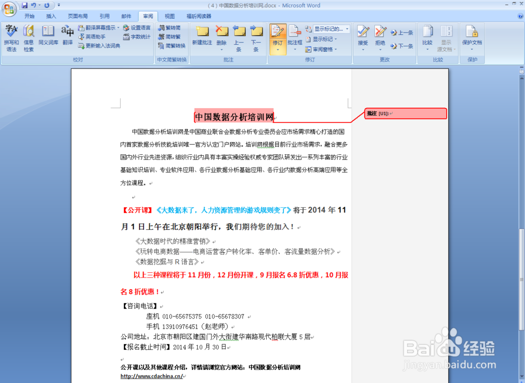Image resolution: width=525 pixels, height=383 pixels.
Task: Click the blue course title 《大数据来了...》
Action: [x=223, y=210]
